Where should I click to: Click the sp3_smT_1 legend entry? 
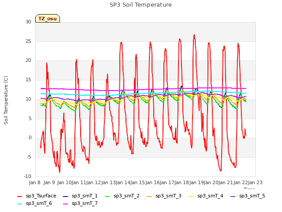80,196
